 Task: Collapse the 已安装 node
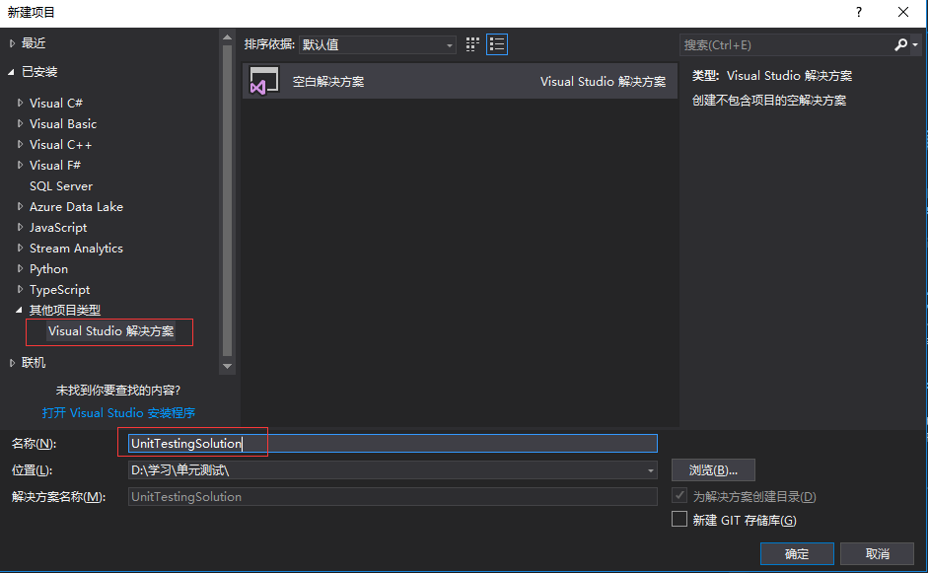pos(11,72)
